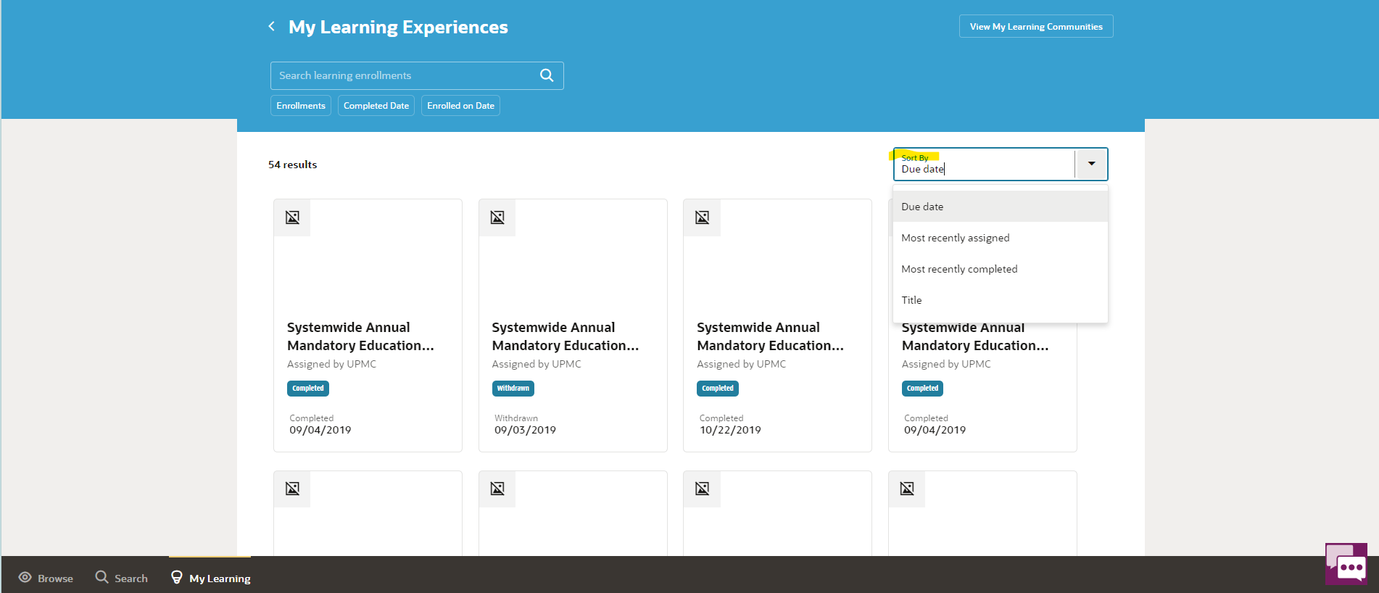1379x593 pixels.
Task: Click the Withdrawn status badge
Action: click(513, 389)
